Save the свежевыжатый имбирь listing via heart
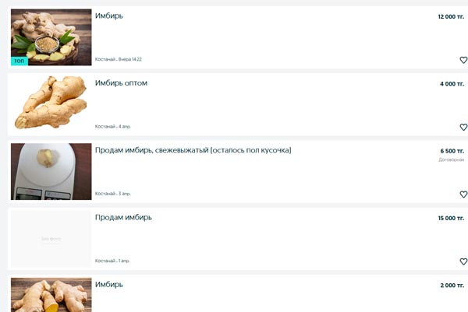 click(x=463, y=195)
